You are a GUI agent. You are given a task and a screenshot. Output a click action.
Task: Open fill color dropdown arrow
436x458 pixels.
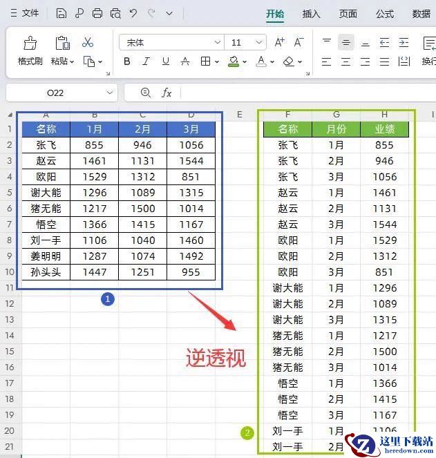coord(245,61)
